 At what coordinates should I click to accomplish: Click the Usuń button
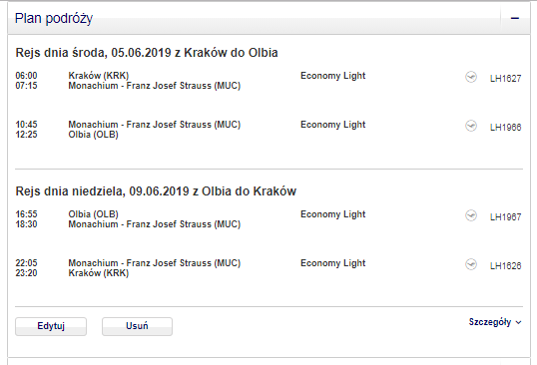(137, 326)
